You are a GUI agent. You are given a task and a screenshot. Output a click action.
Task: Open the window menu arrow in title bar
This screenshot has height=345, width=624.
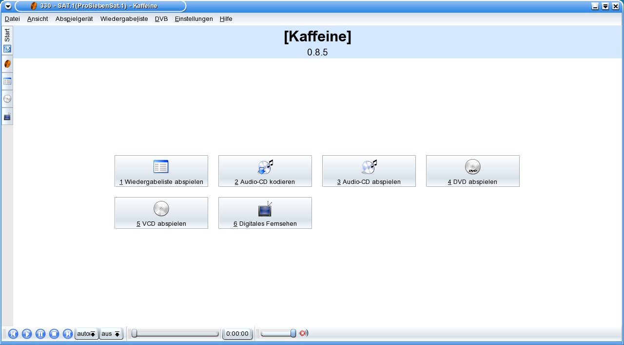[x=8, y=6]
